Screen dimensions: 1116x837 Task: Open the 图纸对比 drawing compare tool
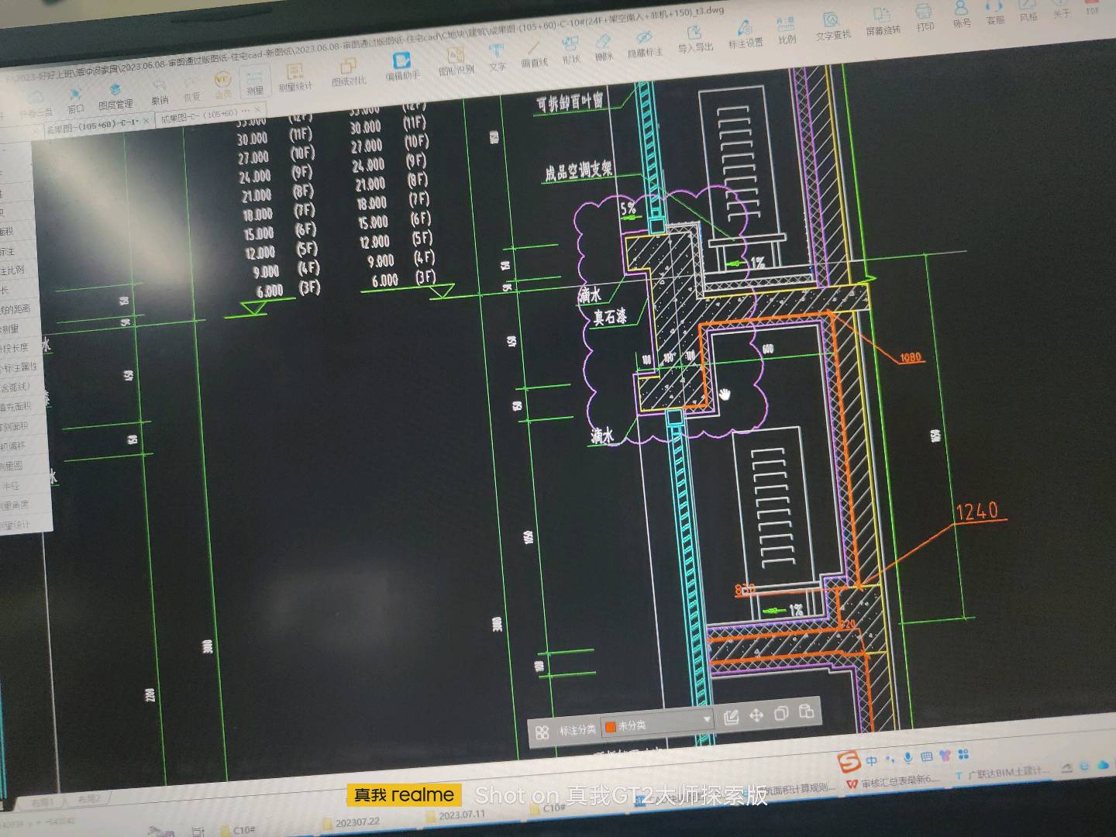pos(348,72)
